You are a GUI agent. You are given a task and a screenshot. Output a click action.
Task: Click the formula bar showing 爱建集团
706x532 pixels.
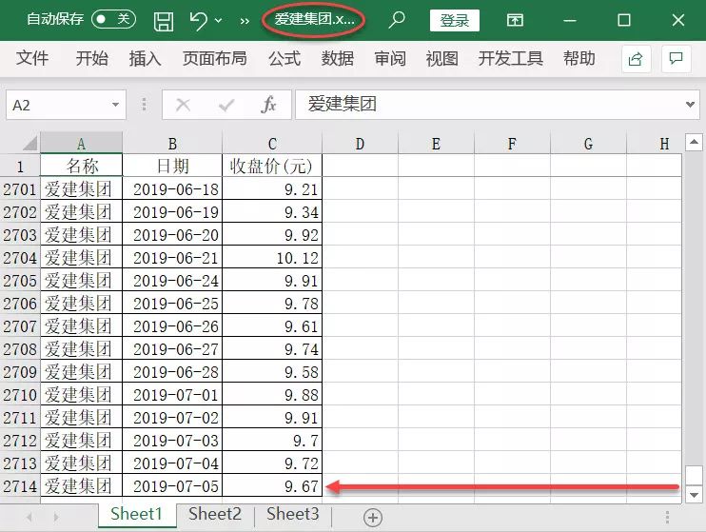pyautogui.click(x=488, y=105)
